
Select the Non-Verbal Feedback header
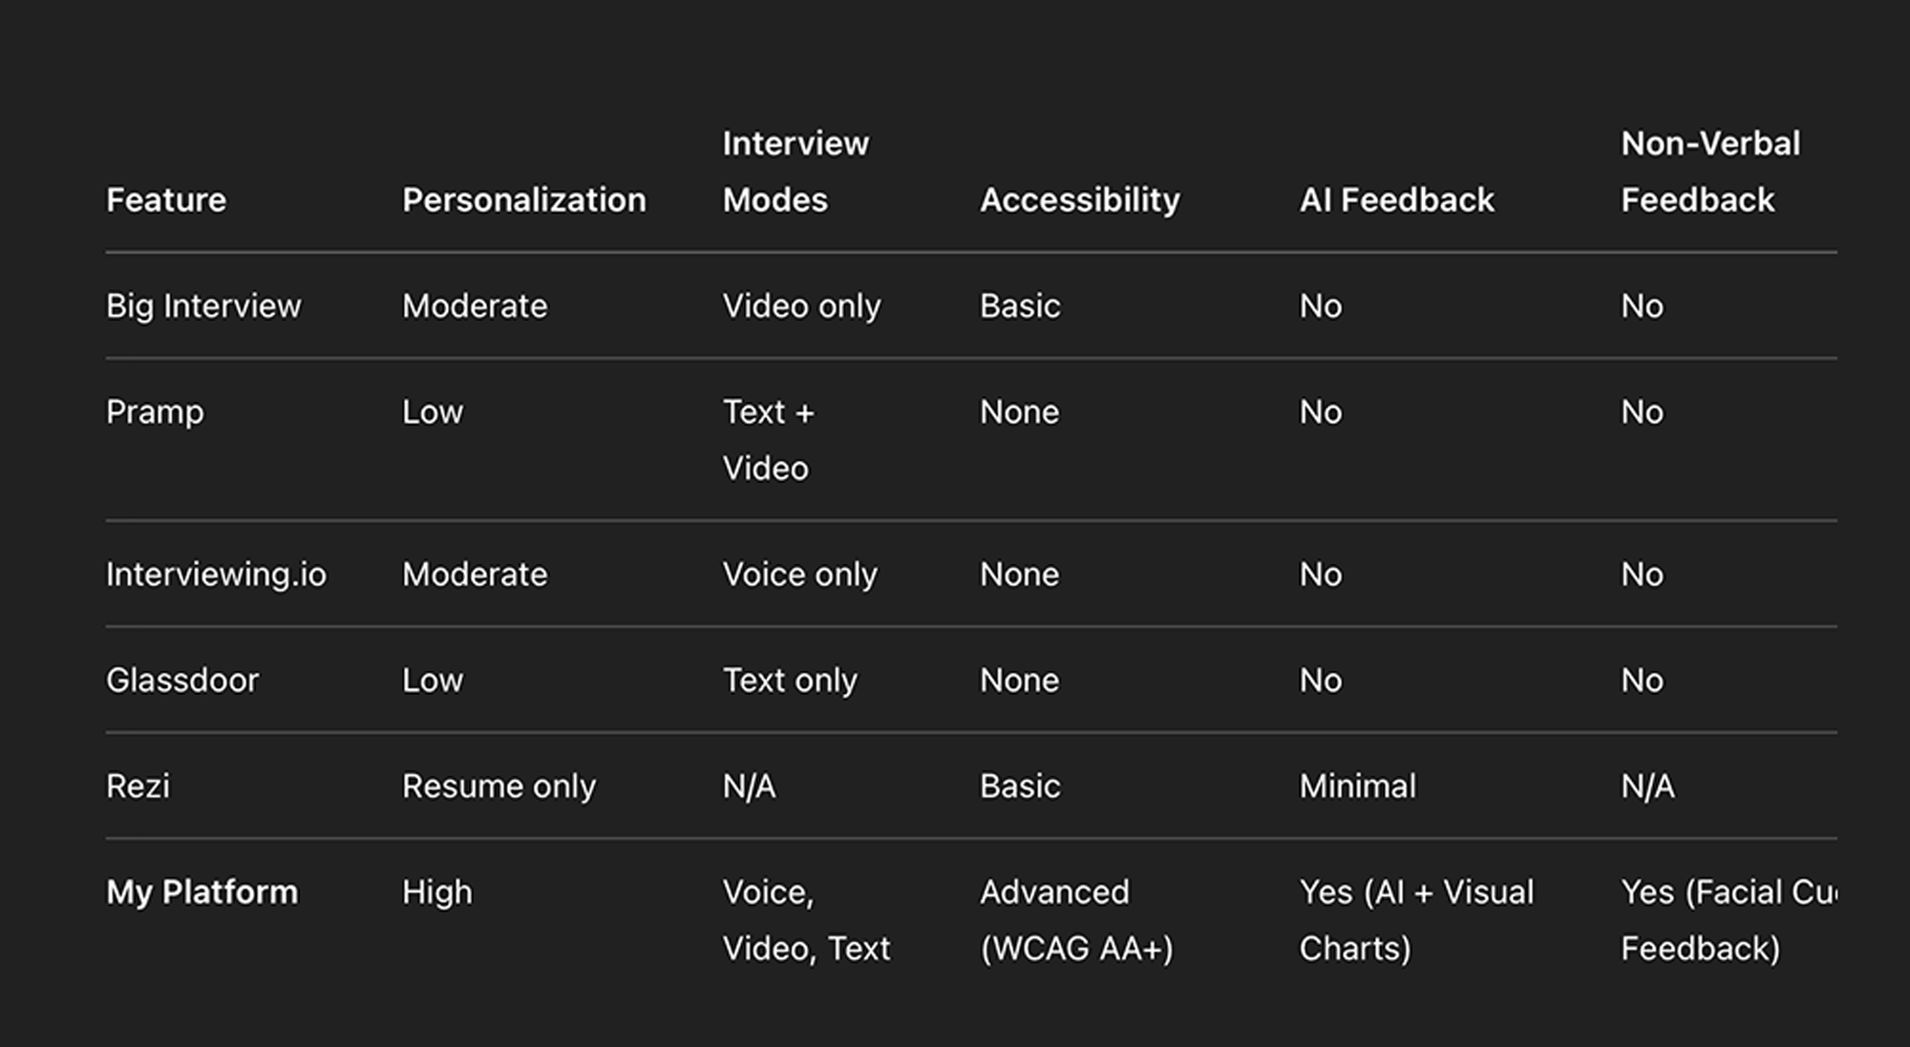tap(1710, 172)
